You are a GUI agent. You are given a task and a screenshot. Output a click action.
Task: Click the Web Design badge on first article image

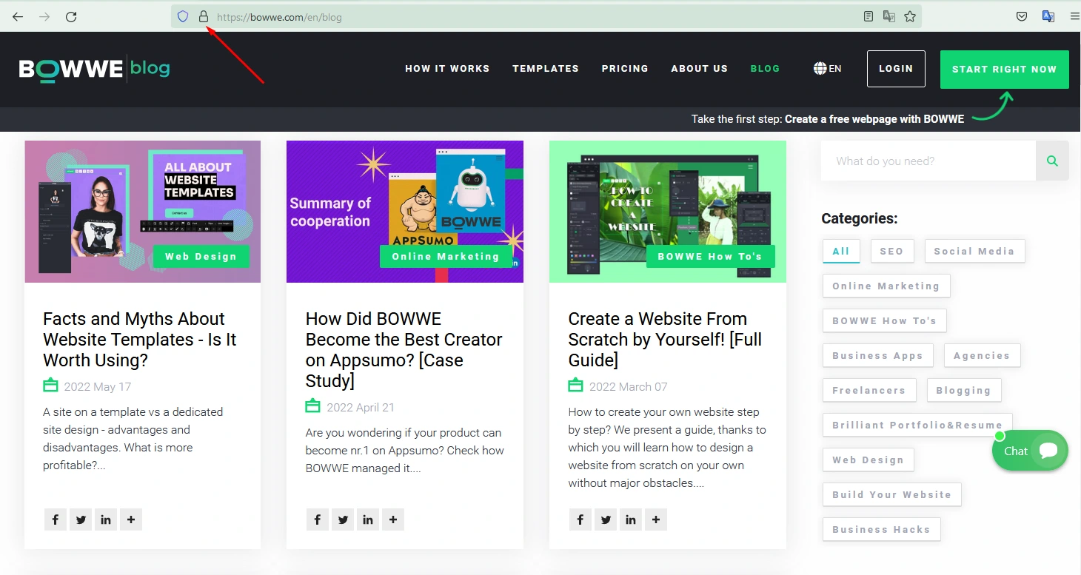coord(201,257)
